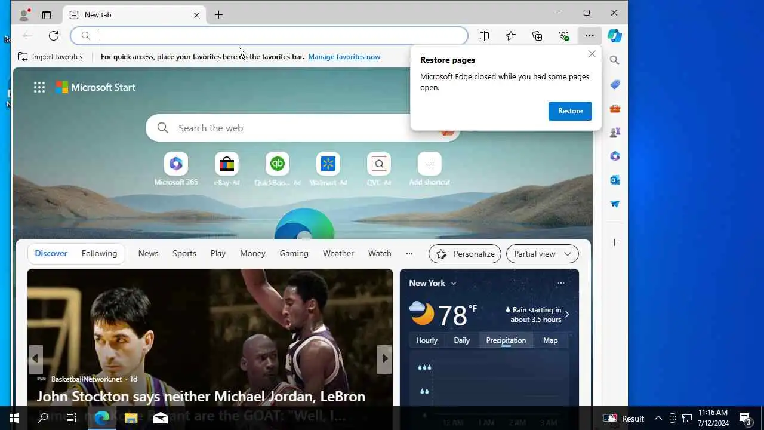Open the sidebar Outlook icon

tap(615, 180)
